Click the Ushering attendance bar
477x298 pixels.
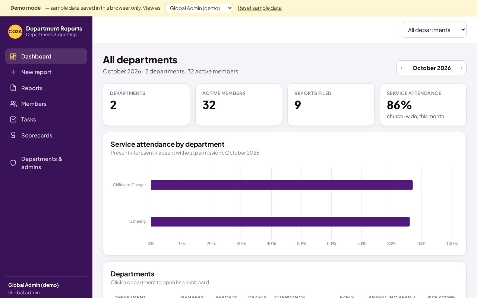pos(280,222)
